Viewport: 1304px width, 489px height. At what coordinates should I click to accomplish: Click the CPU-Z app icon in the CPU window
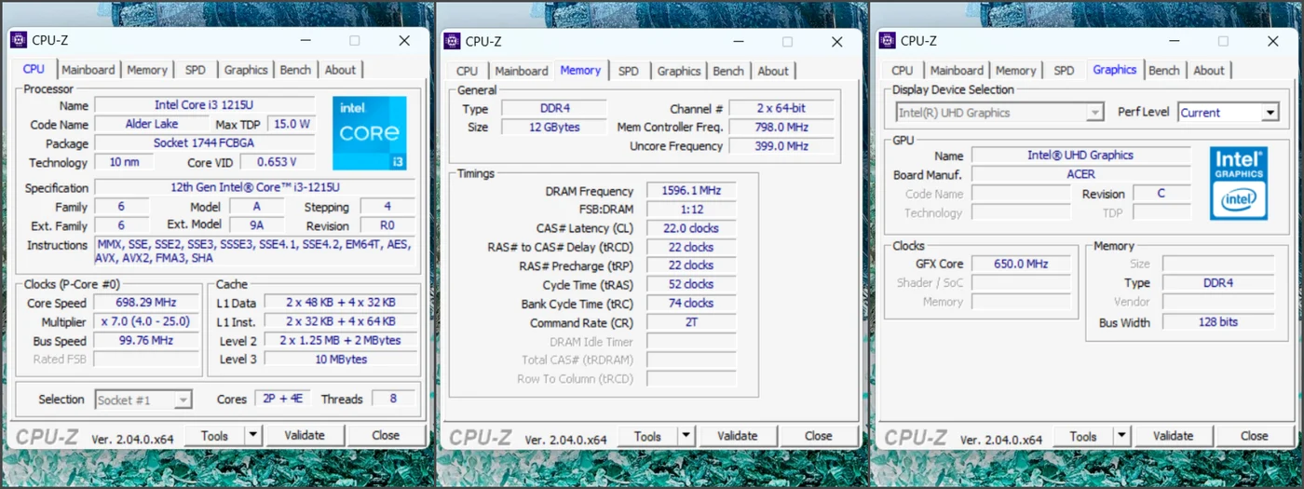tap(19, 40)
